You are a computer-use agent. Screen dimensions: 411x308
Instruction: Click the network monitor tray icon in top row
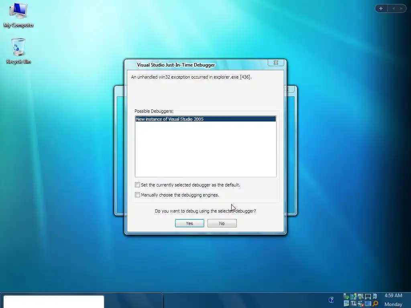click(368, 296)
